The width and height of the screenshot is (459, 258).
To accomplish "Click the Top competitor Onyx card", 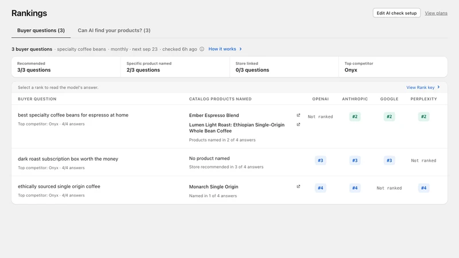I will coord(393,67).
